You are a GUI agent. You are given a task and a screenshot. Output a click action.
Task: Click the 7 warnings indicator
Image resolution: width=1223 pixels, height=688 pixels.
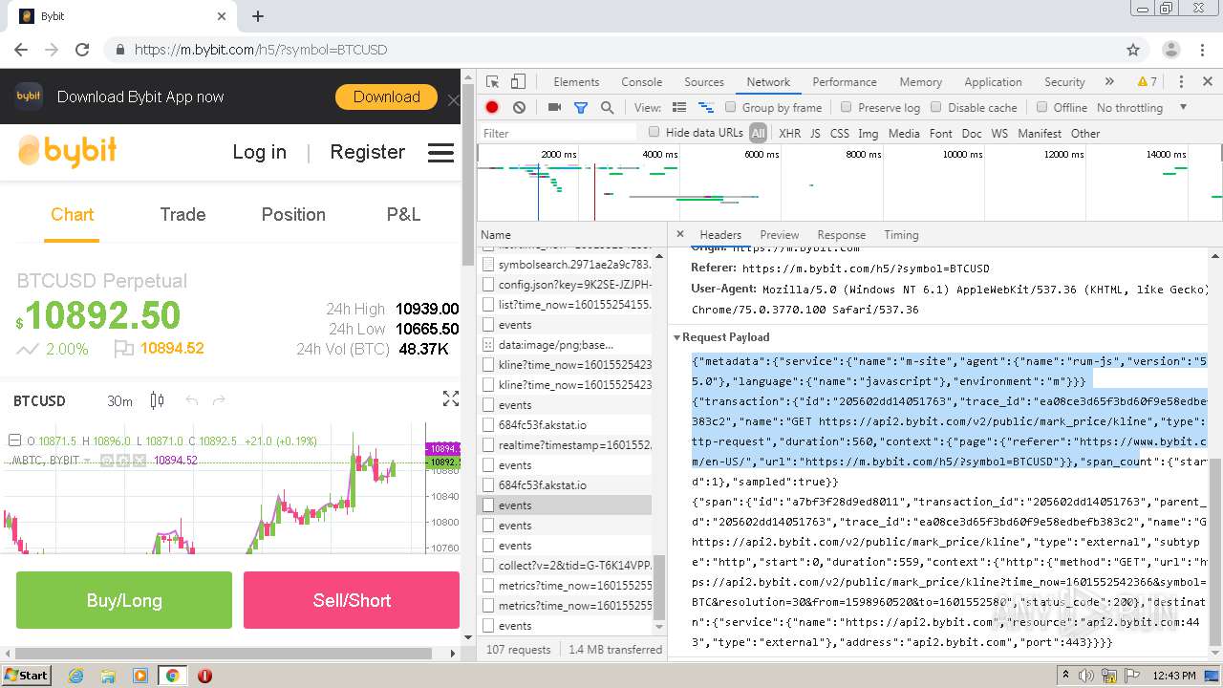1148,82
